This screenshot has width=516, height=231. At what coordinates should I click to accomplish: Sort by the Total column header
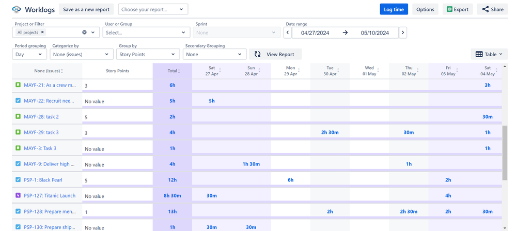pos(172,71)
